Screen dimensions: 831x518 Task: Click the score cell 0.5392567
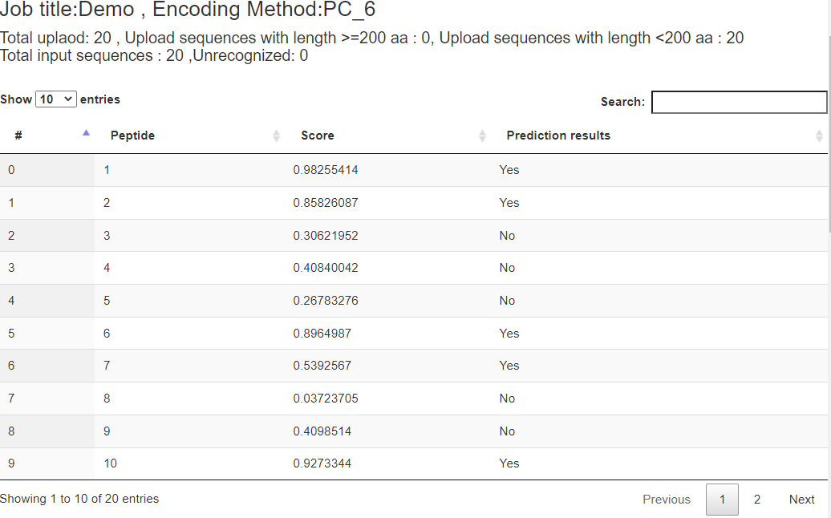tap(322, 366)
